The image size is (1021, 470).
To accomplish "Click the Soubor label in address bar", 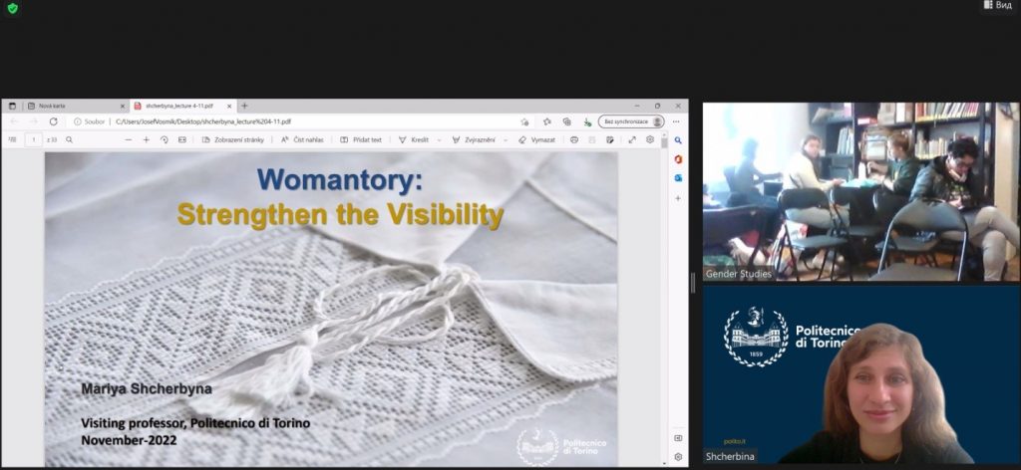I will 95,121.
